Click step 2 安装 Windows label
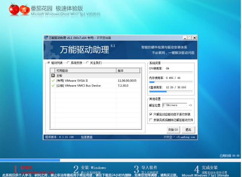The height and width of the screenshot is (177, 242). point(93,168)
